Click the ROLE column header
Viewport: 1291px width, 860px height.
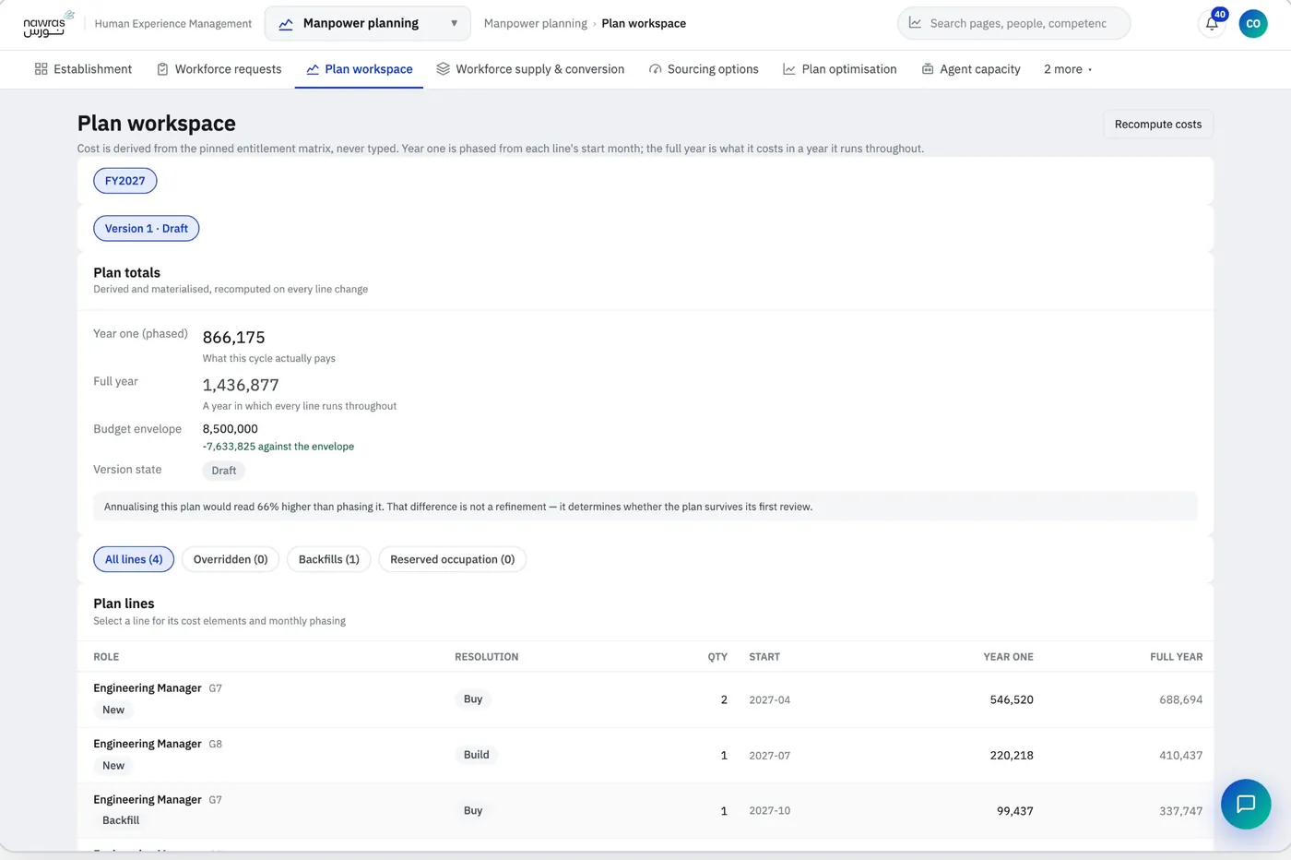(x=106, y=657)
